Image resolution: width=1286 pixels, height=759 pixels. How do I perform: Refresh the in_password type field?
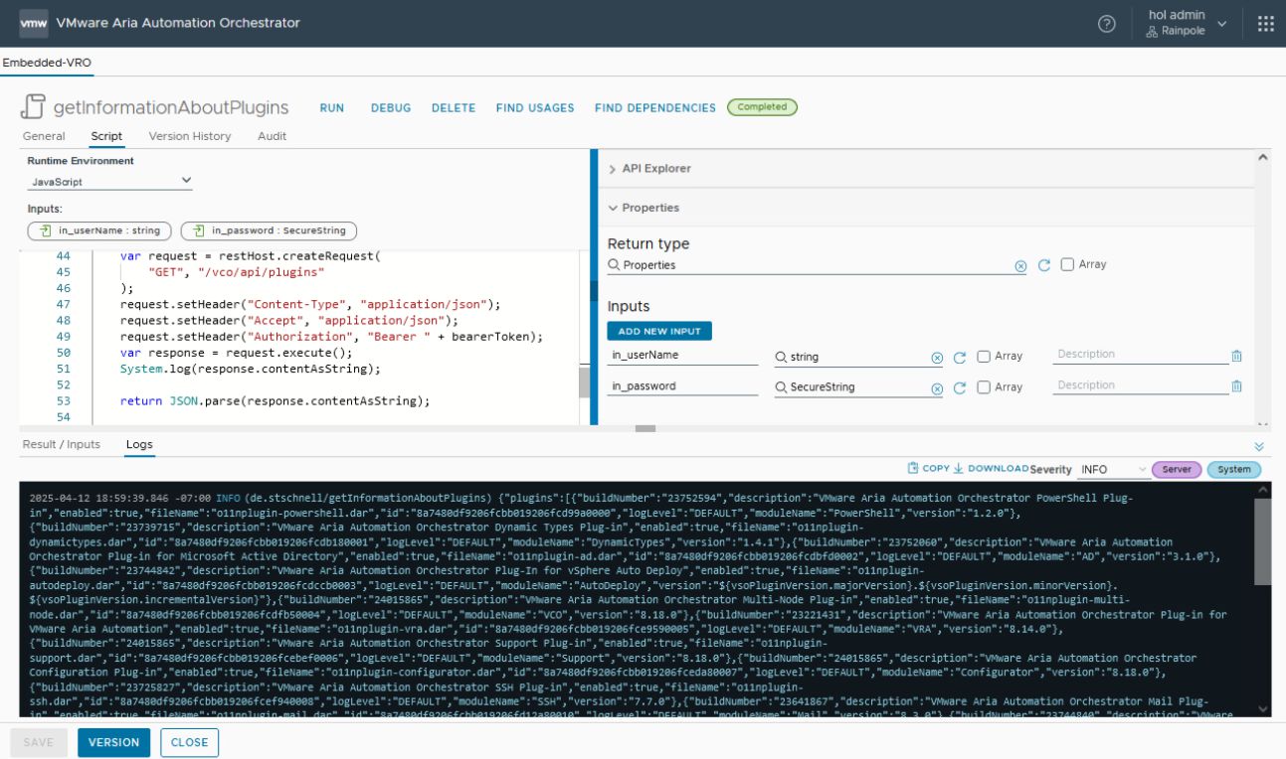click(x=960, y=388)
